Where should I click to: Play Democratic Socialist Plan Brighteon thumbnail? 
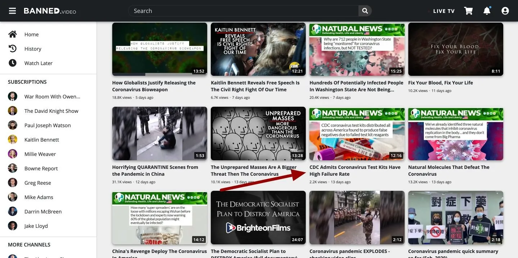tap(258, 217)
